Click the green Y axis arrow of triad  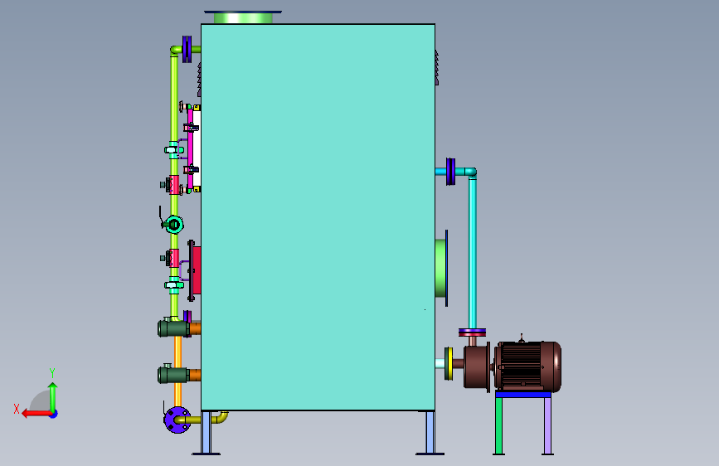tap(53, 397)
